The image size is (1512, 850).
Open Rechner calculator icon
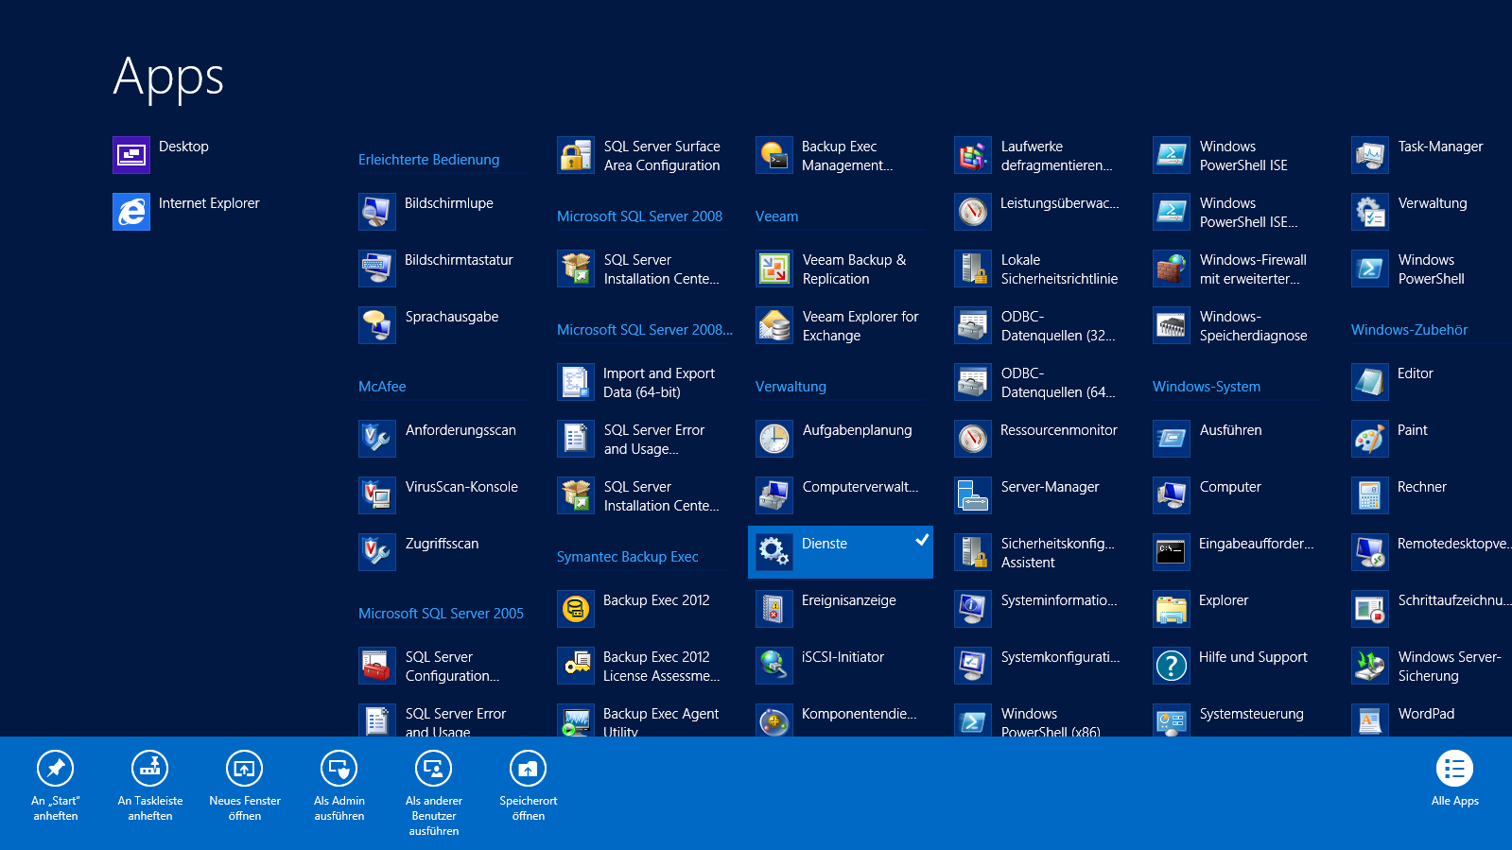pyautogui.click(x=1370, y=495)
